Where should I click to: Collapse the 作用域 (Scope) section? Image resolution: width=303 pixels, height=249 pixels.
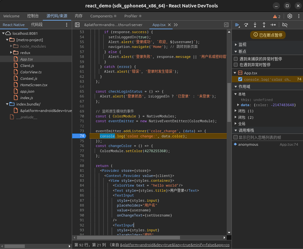236,87
